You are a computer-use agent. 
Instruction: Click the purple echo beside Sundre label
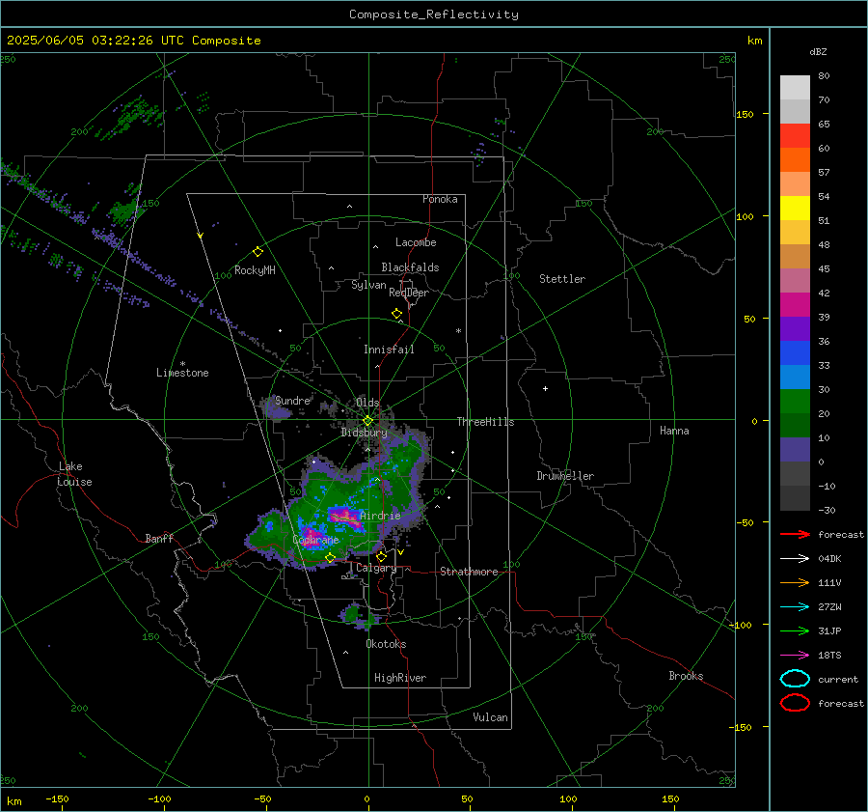click(x=279, y=412)
